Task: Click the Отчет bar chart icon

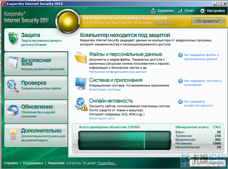Action: tap(180, 11)
